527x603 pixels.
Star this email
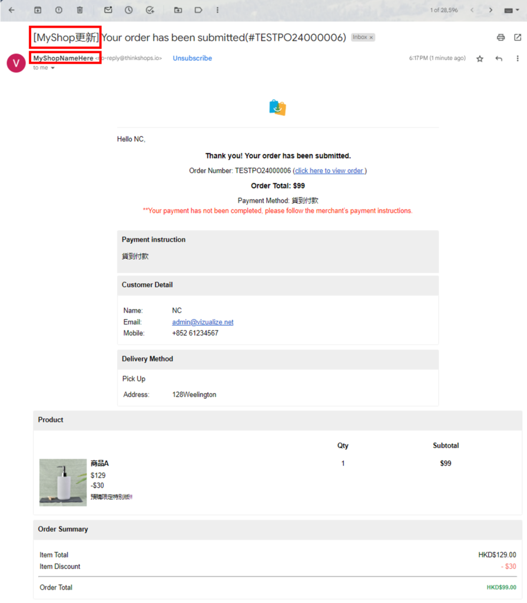pos(480,58)
